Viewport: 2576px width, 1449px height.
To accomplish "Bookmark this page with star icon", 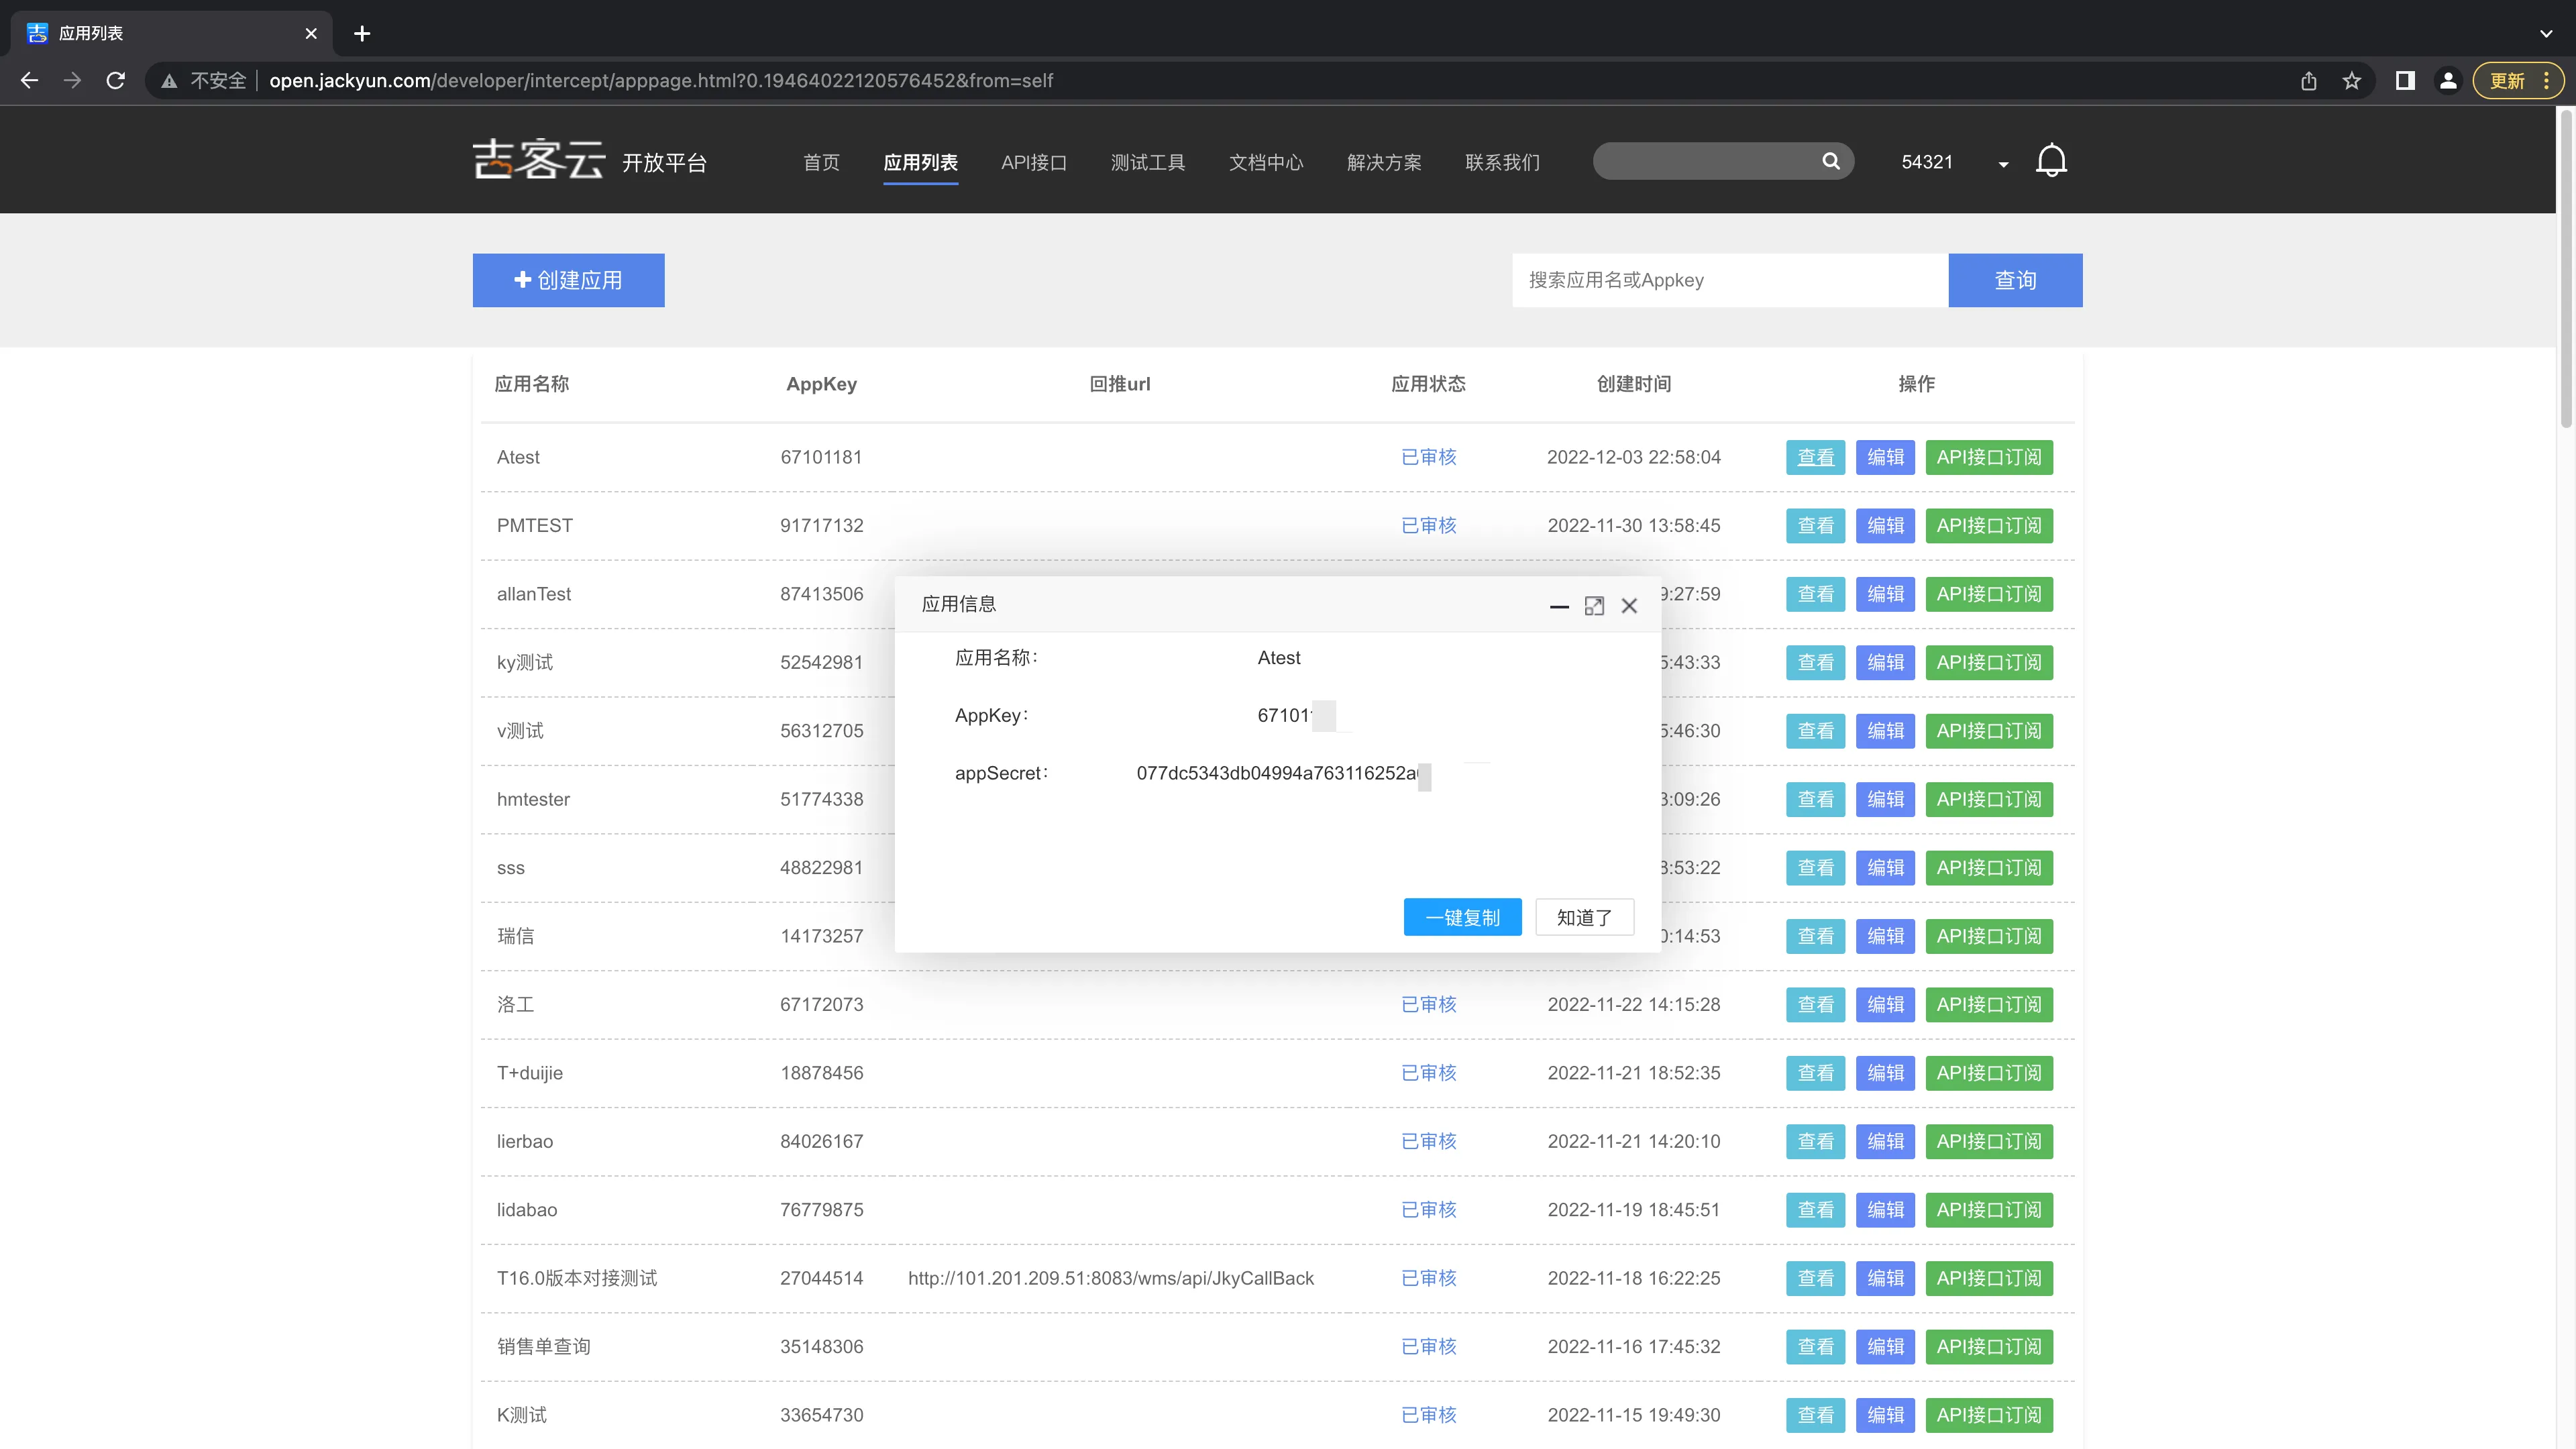I will [2351, 81].
